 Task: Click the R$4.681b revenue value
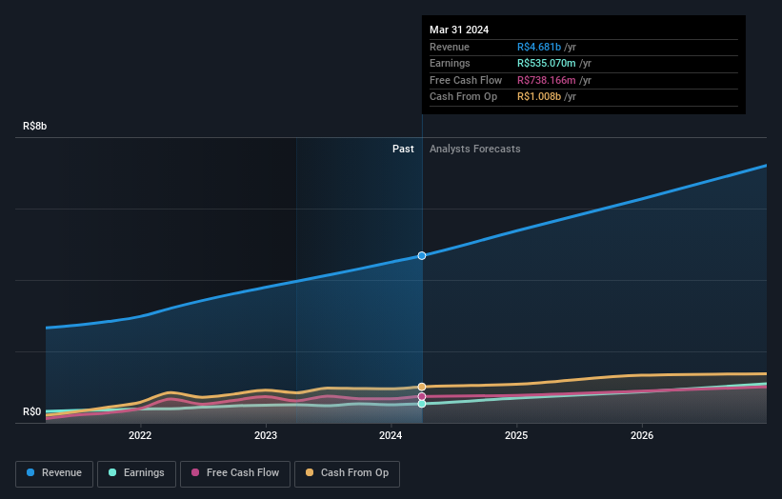[x=539, y=47]
